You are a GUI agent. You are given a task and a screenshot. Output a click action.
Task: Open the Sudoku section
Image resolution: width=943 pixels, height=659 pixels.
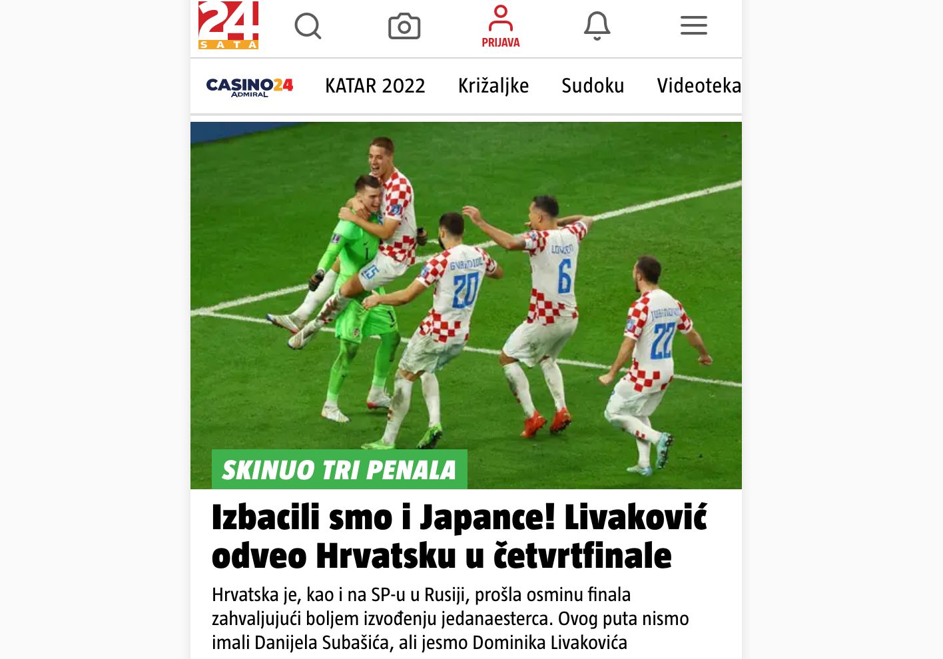point(593,86)
